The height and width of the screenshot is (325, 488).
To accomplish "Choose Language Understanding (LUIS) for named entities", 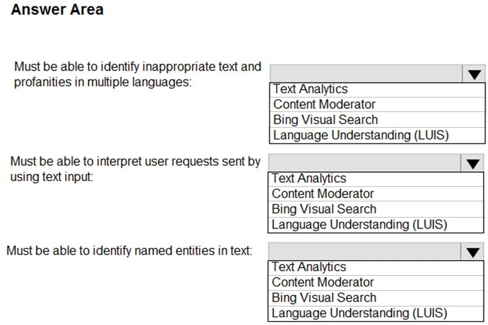I will [376, 313].
